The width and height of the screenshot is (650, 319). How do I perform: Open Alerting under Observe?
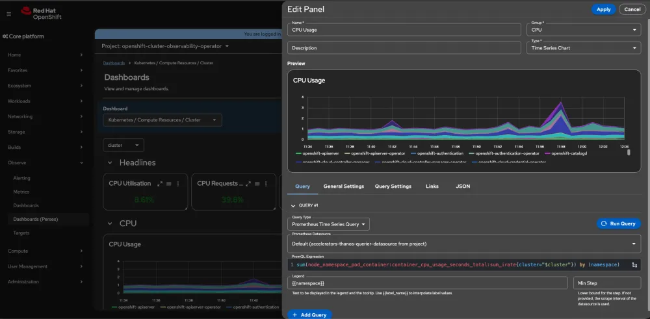[x=22, y=178]
